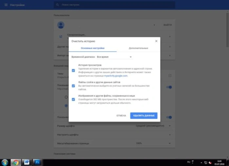229x166 pixels.
Task: Open Microsoft Word from the taskbar
Action: point(27,162)
